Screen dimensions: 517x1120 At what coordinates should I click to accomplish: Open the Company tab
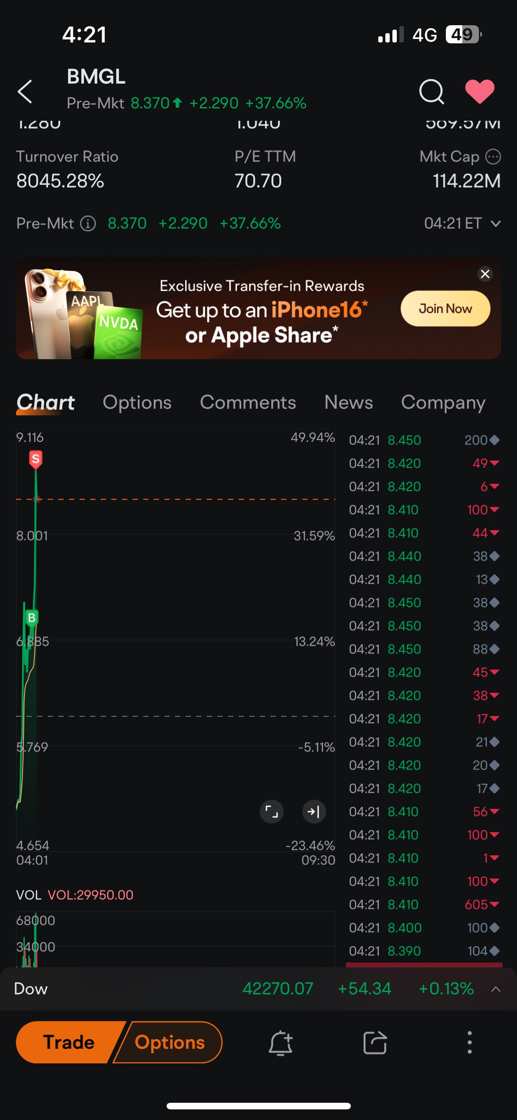[443, 403]
